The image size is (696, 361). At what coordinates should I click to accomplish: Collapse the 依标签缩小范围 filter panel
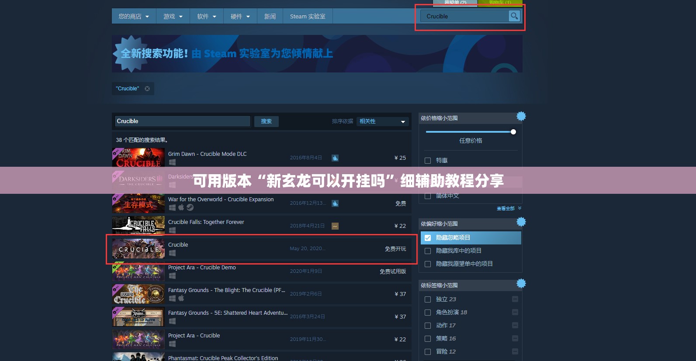(471, 285)
